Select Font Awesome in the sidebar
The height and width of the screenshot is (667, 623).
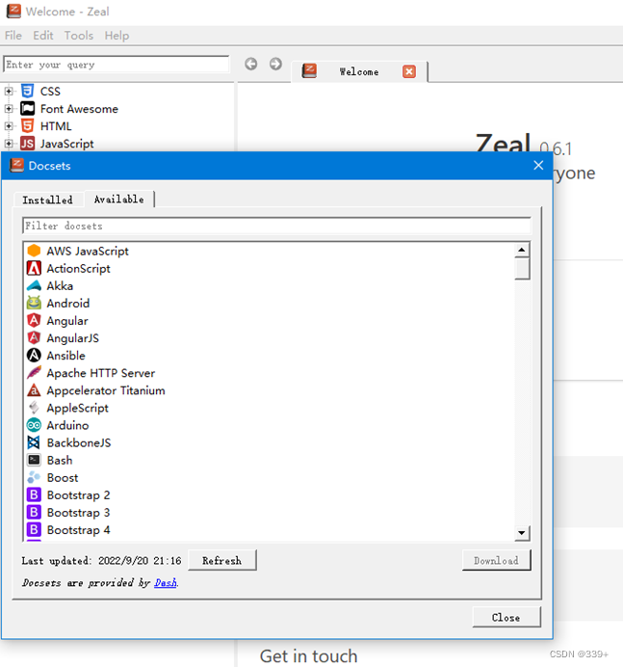79,109
